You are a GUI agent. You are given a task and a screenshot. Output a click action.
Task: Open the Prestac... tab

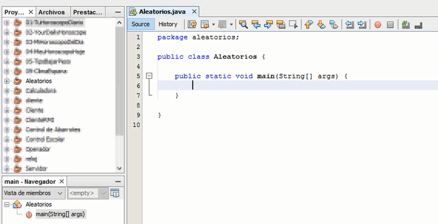[x=88, y=12]
